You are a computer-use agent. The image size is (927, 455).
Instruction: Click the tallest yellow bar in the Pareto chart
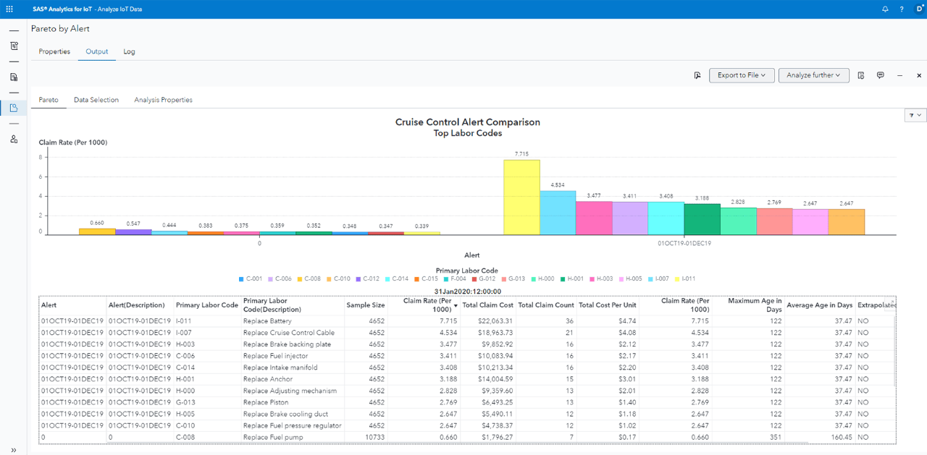521,195
